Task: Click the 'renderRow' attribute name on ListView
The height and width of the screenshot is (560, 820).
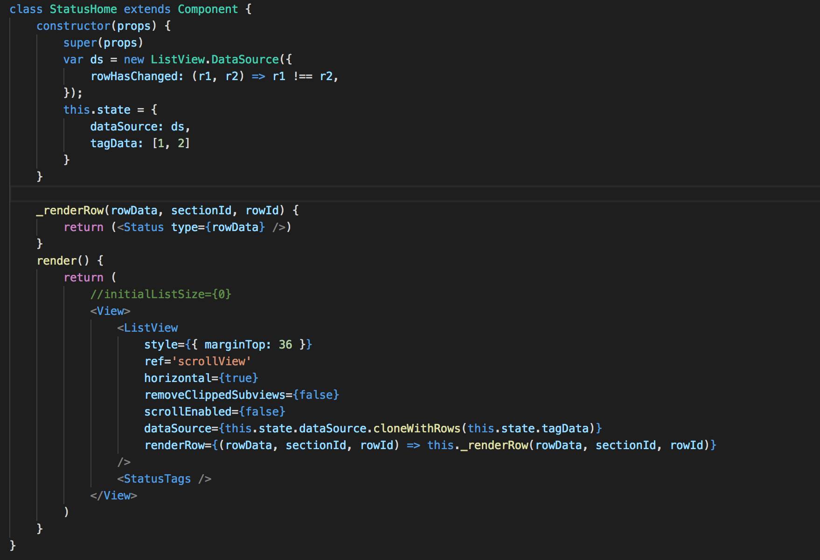Action: click(174, 445)
